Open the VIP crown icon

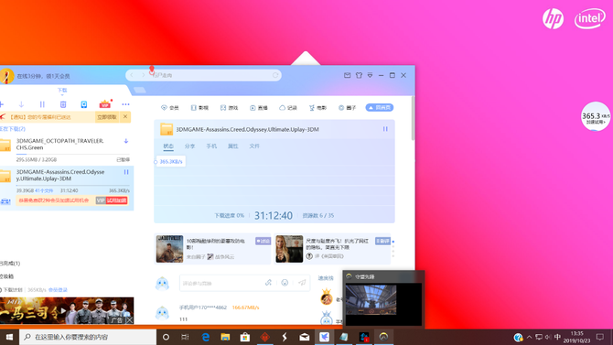click(x=105, y=104)
